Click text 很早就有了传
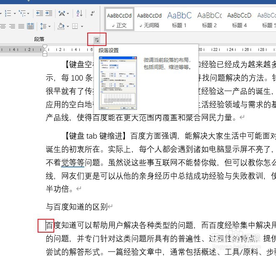 coord(69,91)
